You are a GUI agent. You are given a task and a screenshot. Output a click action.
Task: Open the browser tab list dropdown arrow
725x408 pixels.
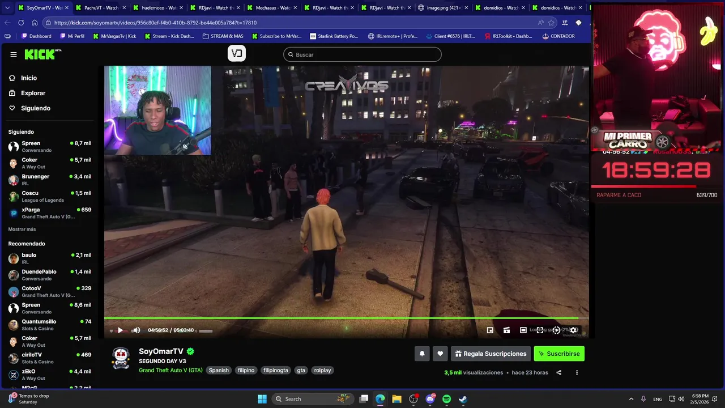7,8
